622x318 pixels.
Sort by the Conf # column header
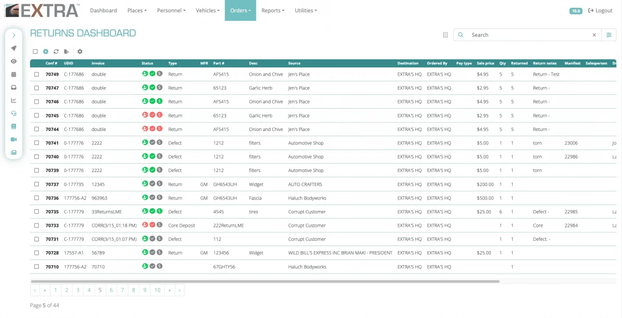click(51, 63)
